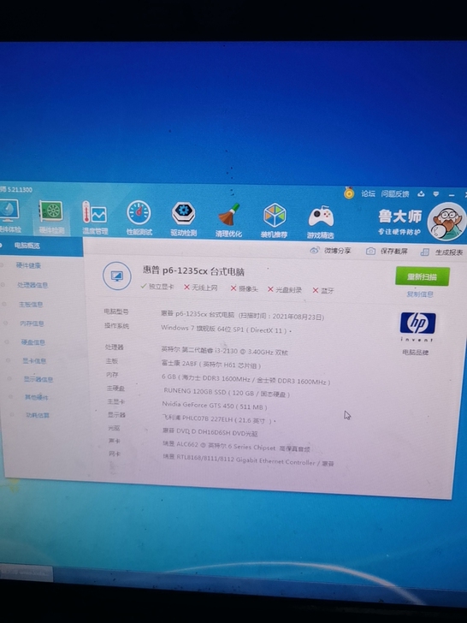Open the 驱动检测 driver detection tool

click(183, 218)
